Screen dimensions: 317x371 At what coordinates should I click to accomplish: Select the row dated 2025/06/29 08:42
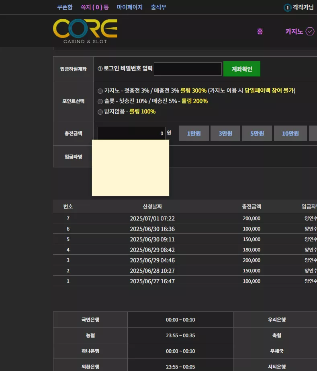point(185,249)
